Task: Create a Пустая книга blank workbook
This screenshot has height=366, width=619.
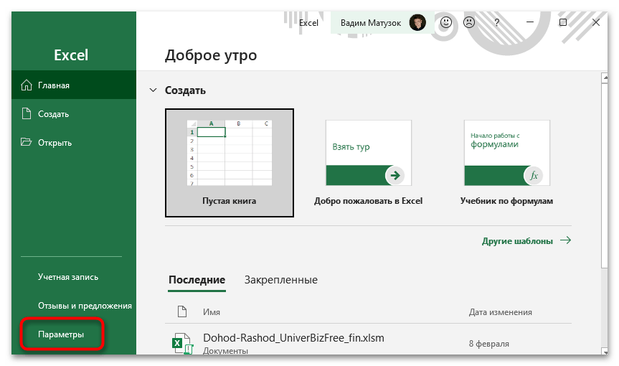Action: point(229,162)
